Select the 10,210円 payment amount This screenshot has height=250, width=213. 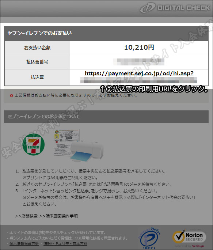(139, 48)
